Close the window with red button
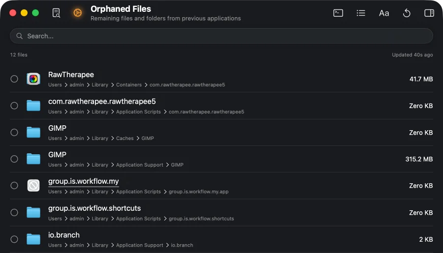Screen dimensions: 443x253 click(13, 13)
